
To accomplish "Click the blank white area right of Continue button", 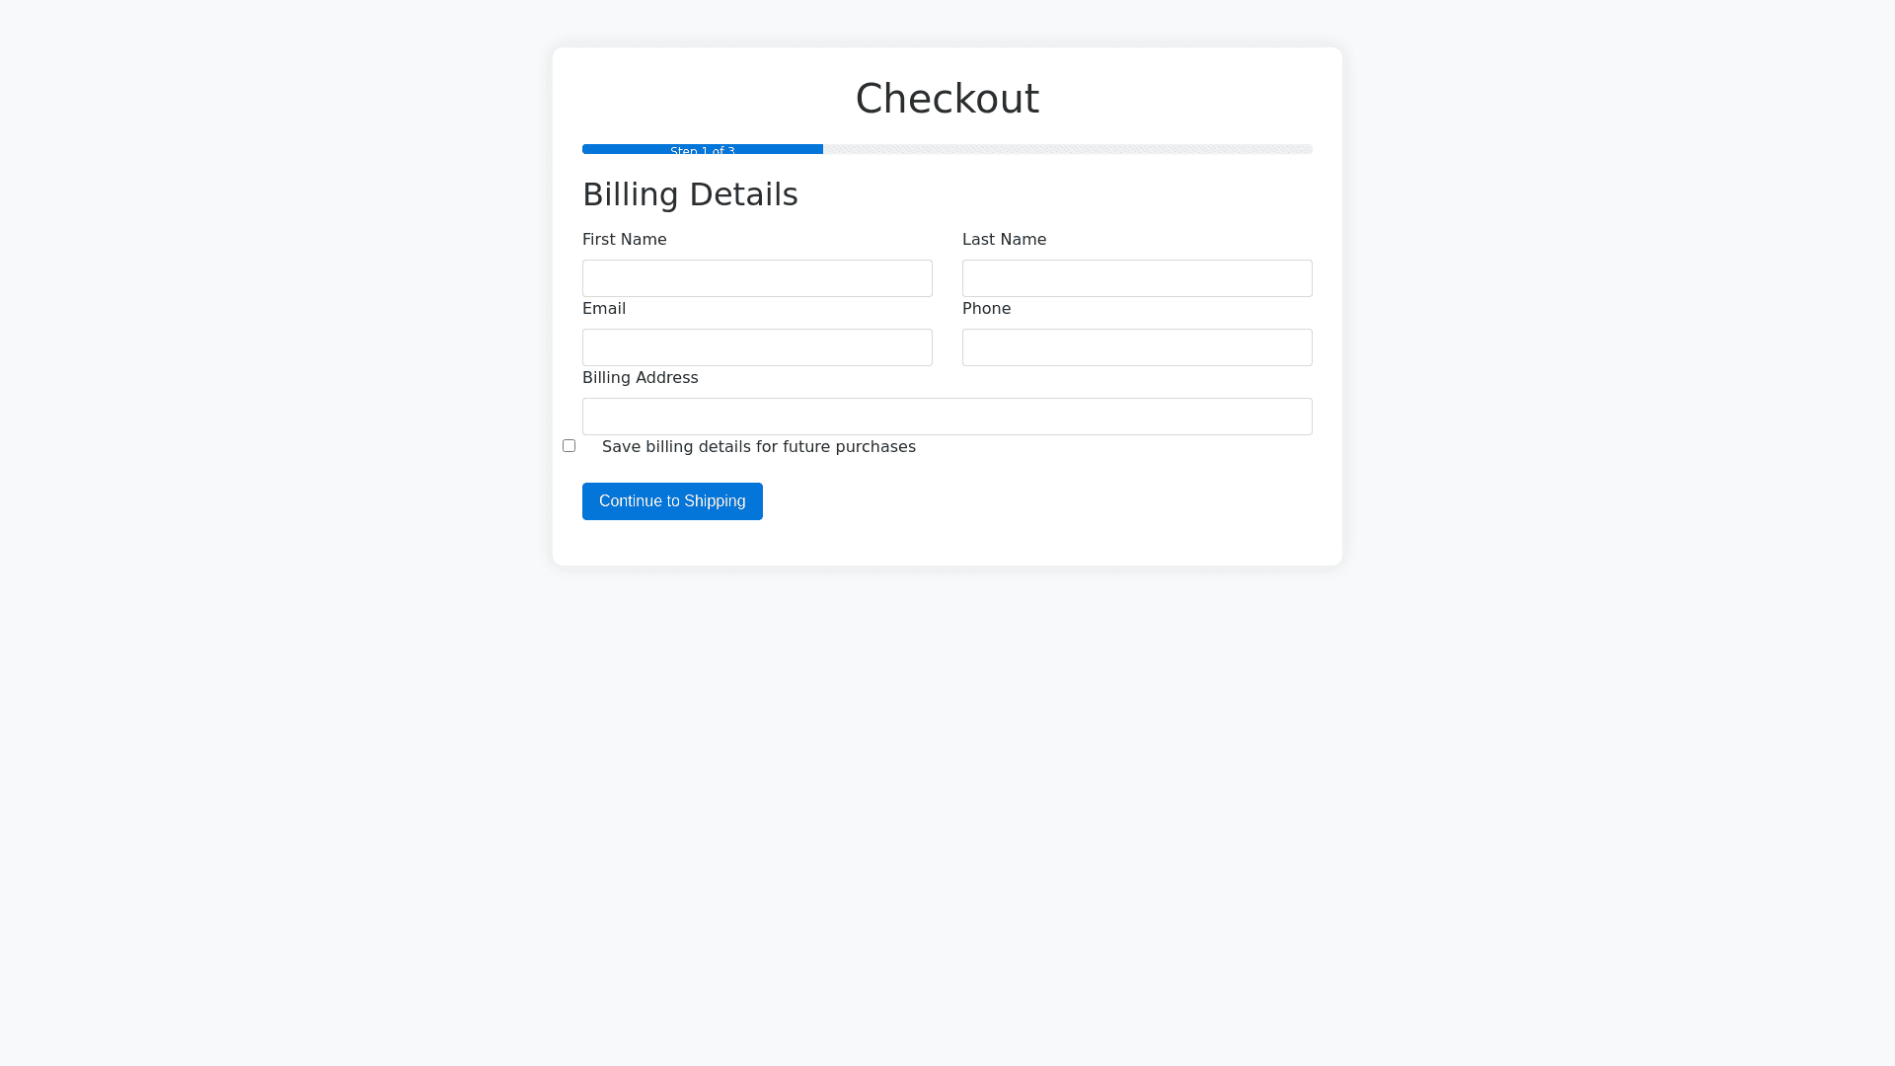I will (x=1036, y=501).
